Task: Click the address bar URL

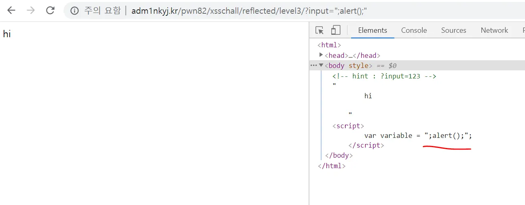Action: [249, 11]
